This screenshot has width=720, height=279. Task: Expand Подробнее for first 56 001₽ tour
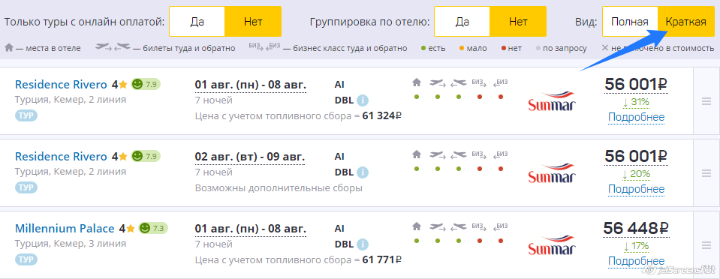pyautogui.click(x=636, y=117)
